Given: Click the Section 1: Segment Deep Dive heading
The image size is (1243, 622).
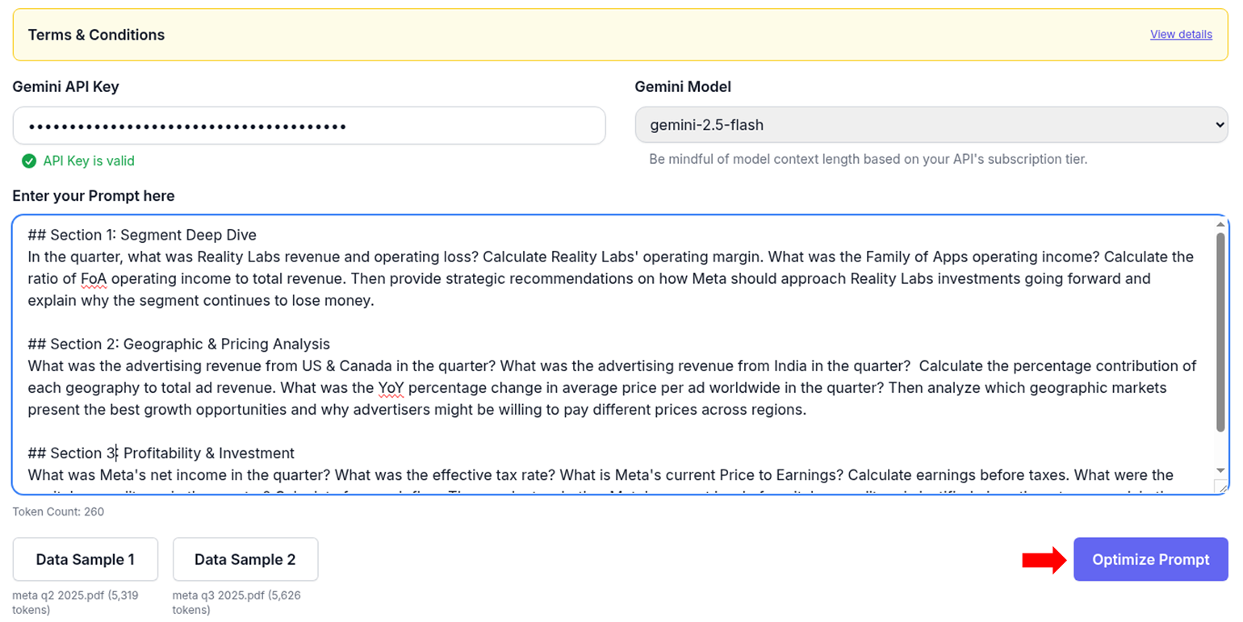Looking at the screenshot, I should point(140,235).
